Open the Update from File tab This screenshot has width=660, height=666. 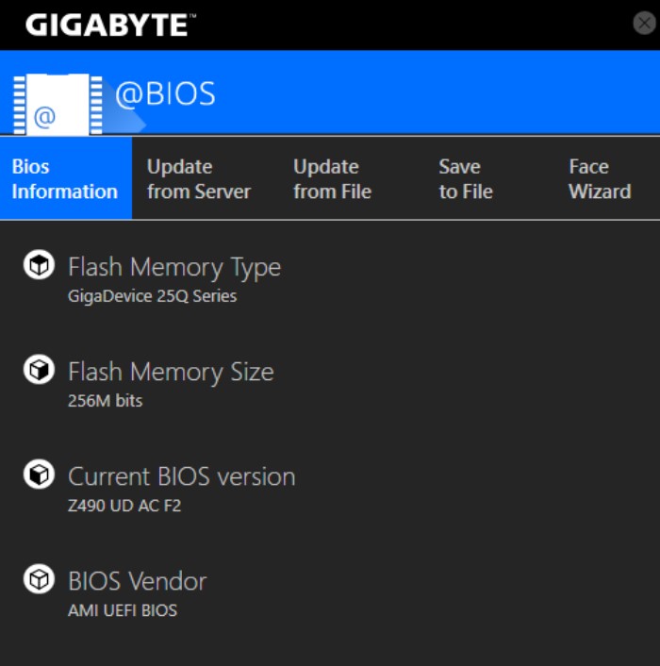point(332,179)
